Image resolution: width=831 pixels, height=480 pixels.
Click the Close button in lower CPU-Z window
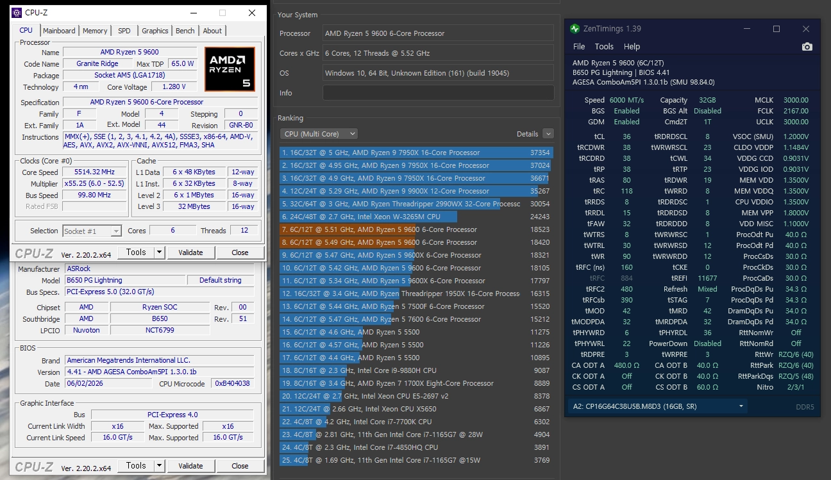click(240, 466)
